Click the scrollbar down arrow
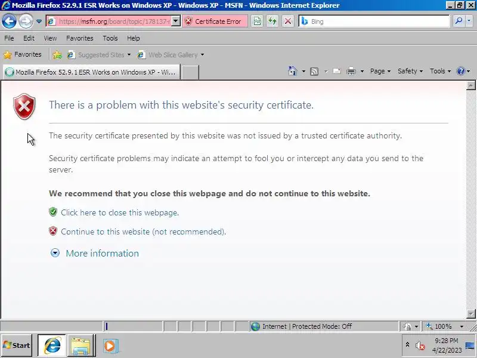 470,314
